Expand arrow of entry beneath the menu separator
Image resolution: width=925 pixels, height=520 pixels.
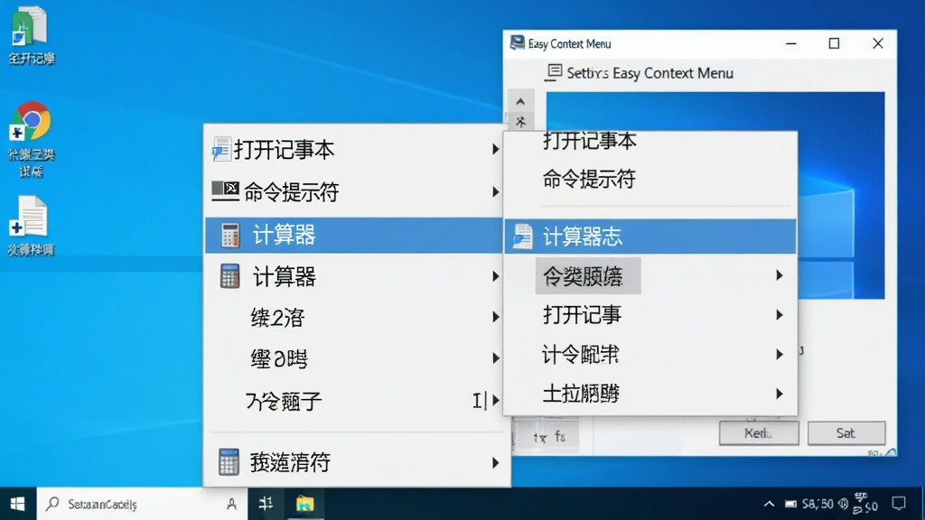coord(496,463)
